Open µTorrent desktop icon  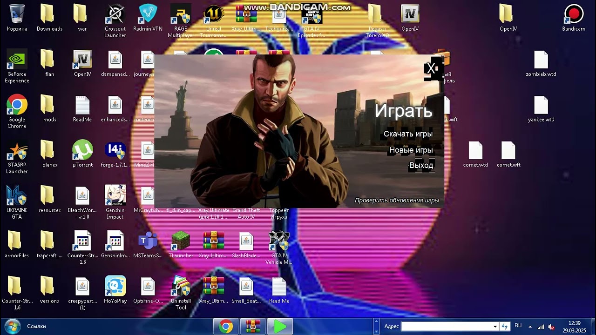[82, 154]
